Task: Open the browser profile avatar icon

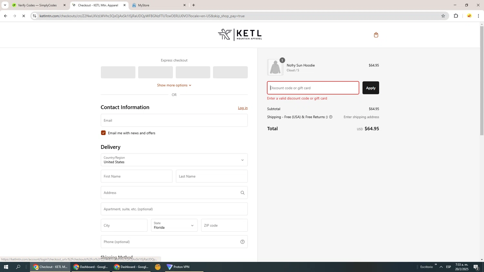Action: 469,16
